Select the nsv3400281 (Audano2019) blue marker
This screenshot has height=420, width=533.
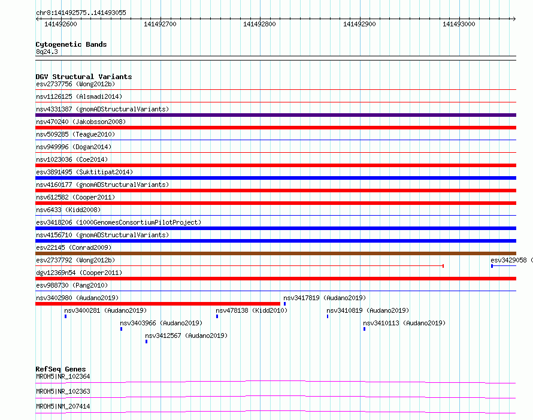66,316
